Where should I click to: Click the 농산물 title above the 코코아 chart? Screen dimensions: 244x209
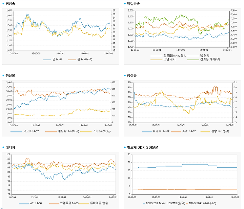pyautogui.click(x=10, y=75)
